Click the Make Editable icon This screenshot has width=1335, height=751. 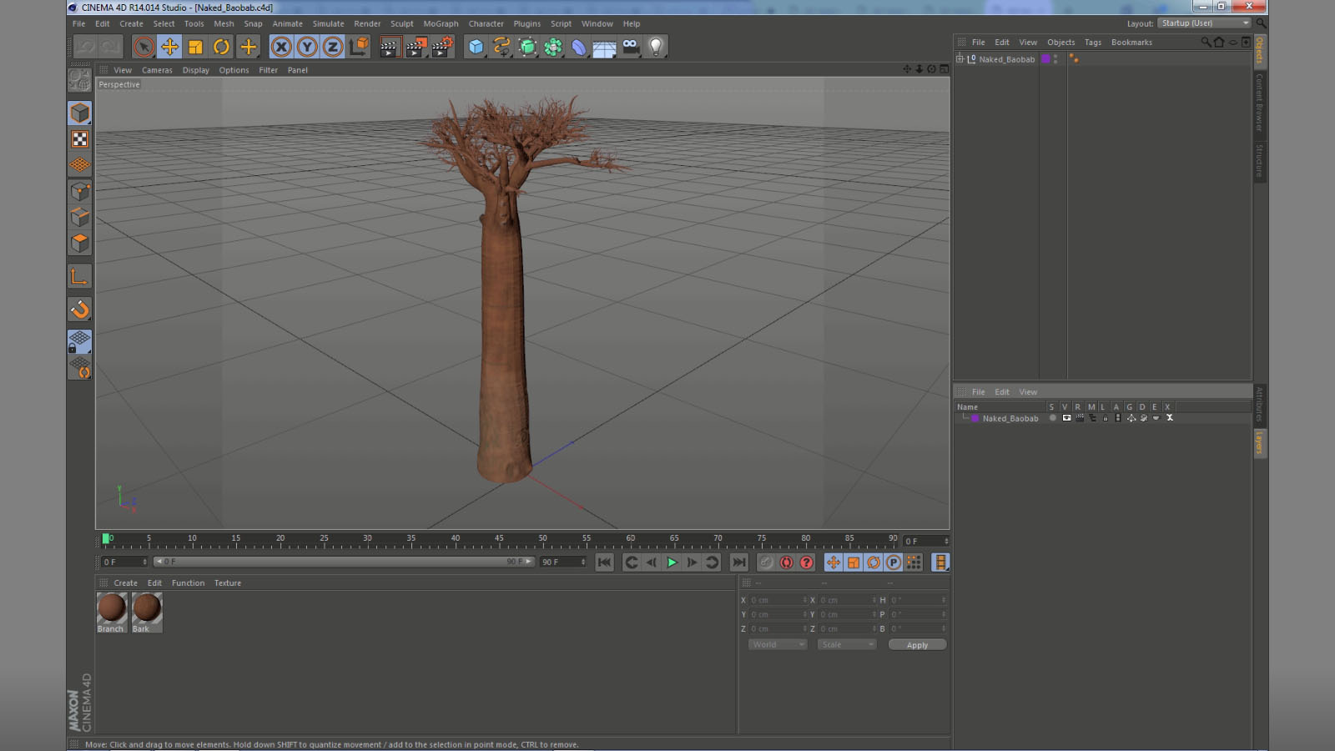(x=80, y=79)
